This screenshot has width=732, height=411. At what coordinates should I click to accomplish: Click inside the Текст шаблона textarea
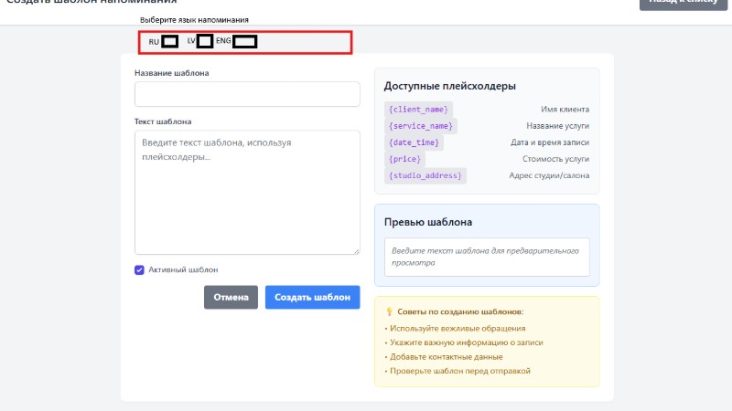click(247, 192)
